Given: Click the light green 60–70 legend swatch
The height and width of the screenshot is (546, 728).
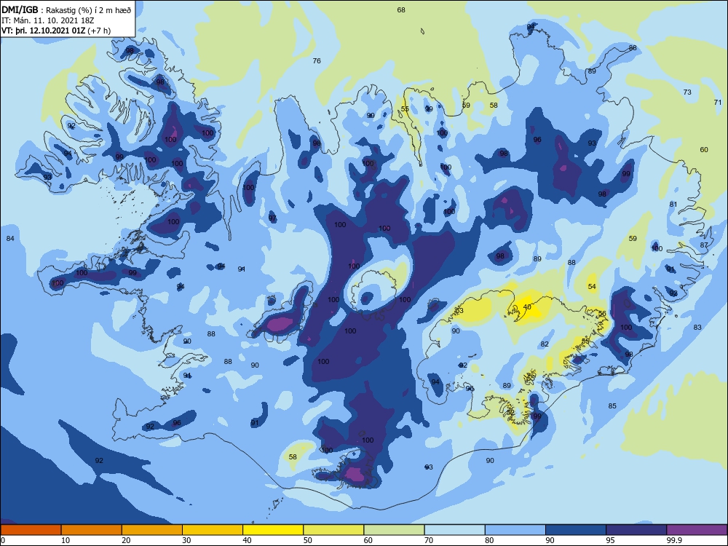Looking at the screenshot, I should pos(394,530).
